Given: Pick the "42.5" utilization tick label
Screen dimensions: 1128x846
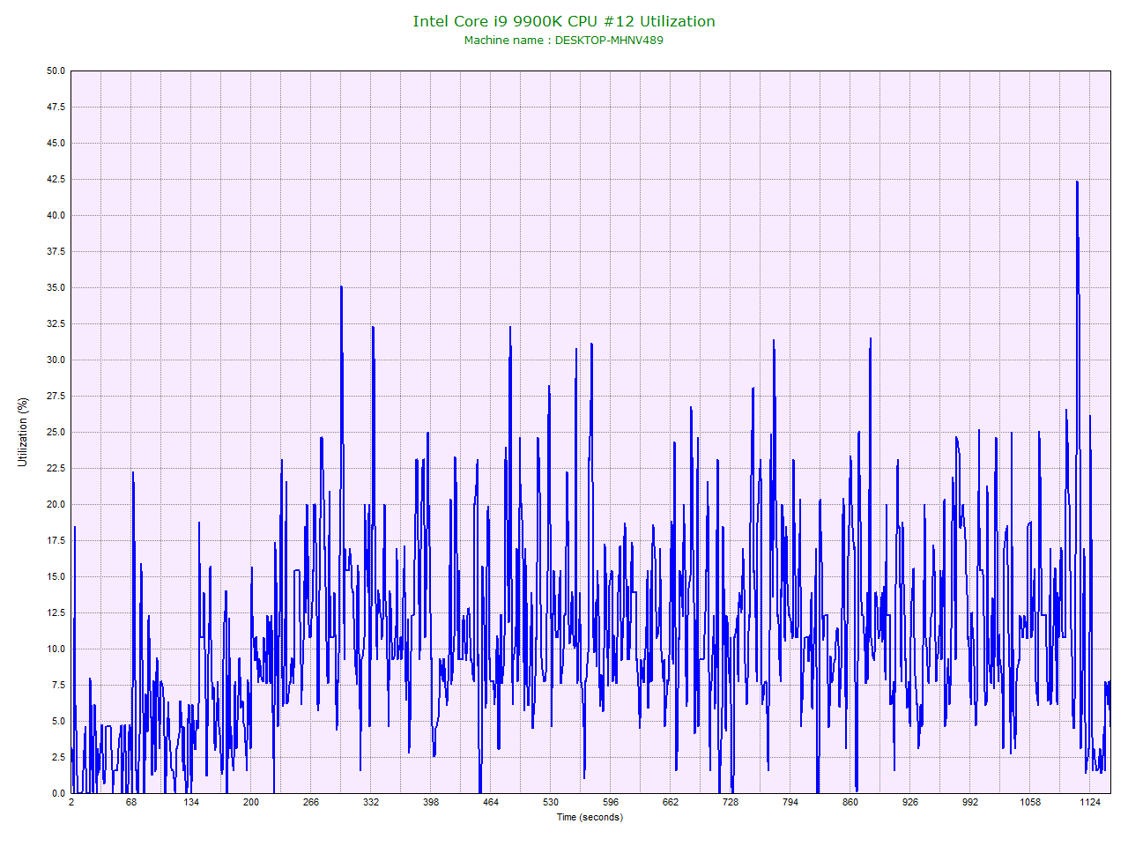Looking at the screenshot, I should [x=56, y=179].
